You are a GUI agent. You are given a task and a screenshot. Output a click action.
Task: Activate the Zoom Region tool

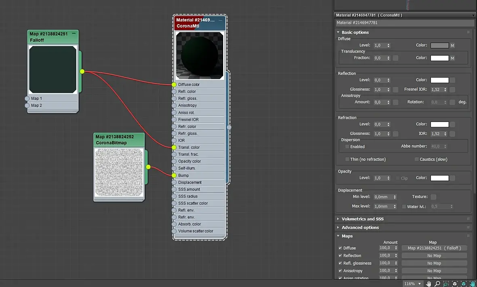point(446,284)
